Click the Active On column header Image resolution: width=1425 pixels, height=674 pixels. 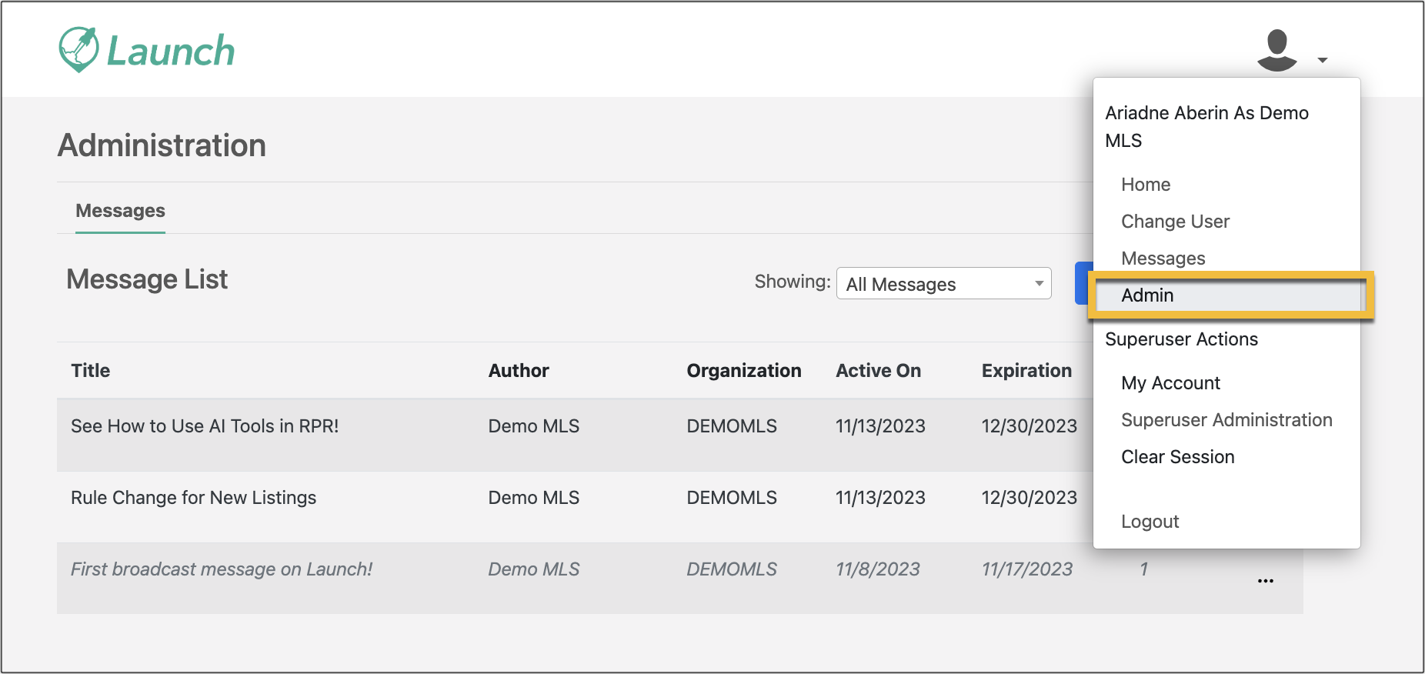click(x=878, y=371)
